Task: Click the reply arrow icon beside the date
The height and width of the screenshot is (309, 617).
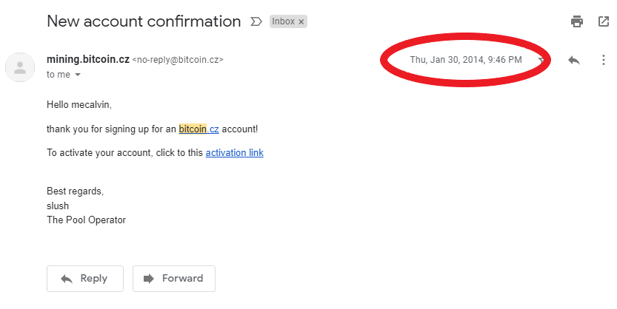Action: click(x=574, y=60)
